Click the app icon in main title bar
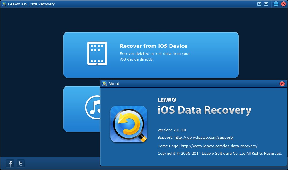 (x=4, y=4)
